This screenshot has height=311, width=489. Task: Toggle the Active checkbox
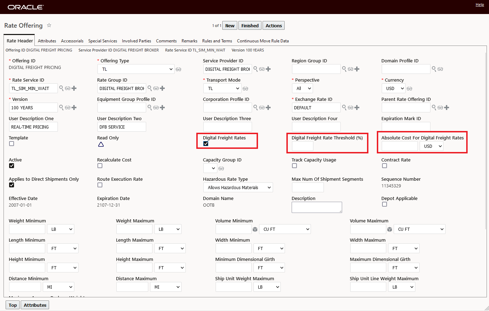(12, 166)
